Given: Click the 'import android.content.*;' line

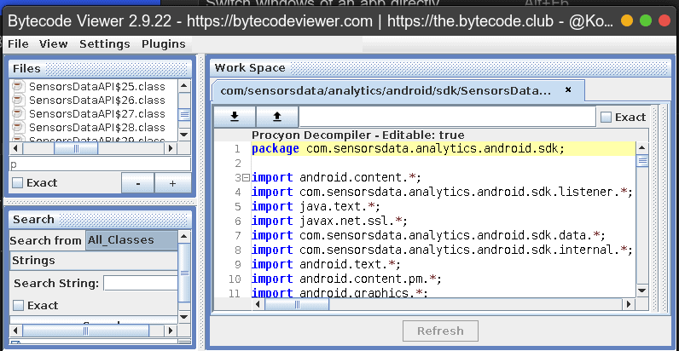Looking at the screenshot, I should 336,178.
